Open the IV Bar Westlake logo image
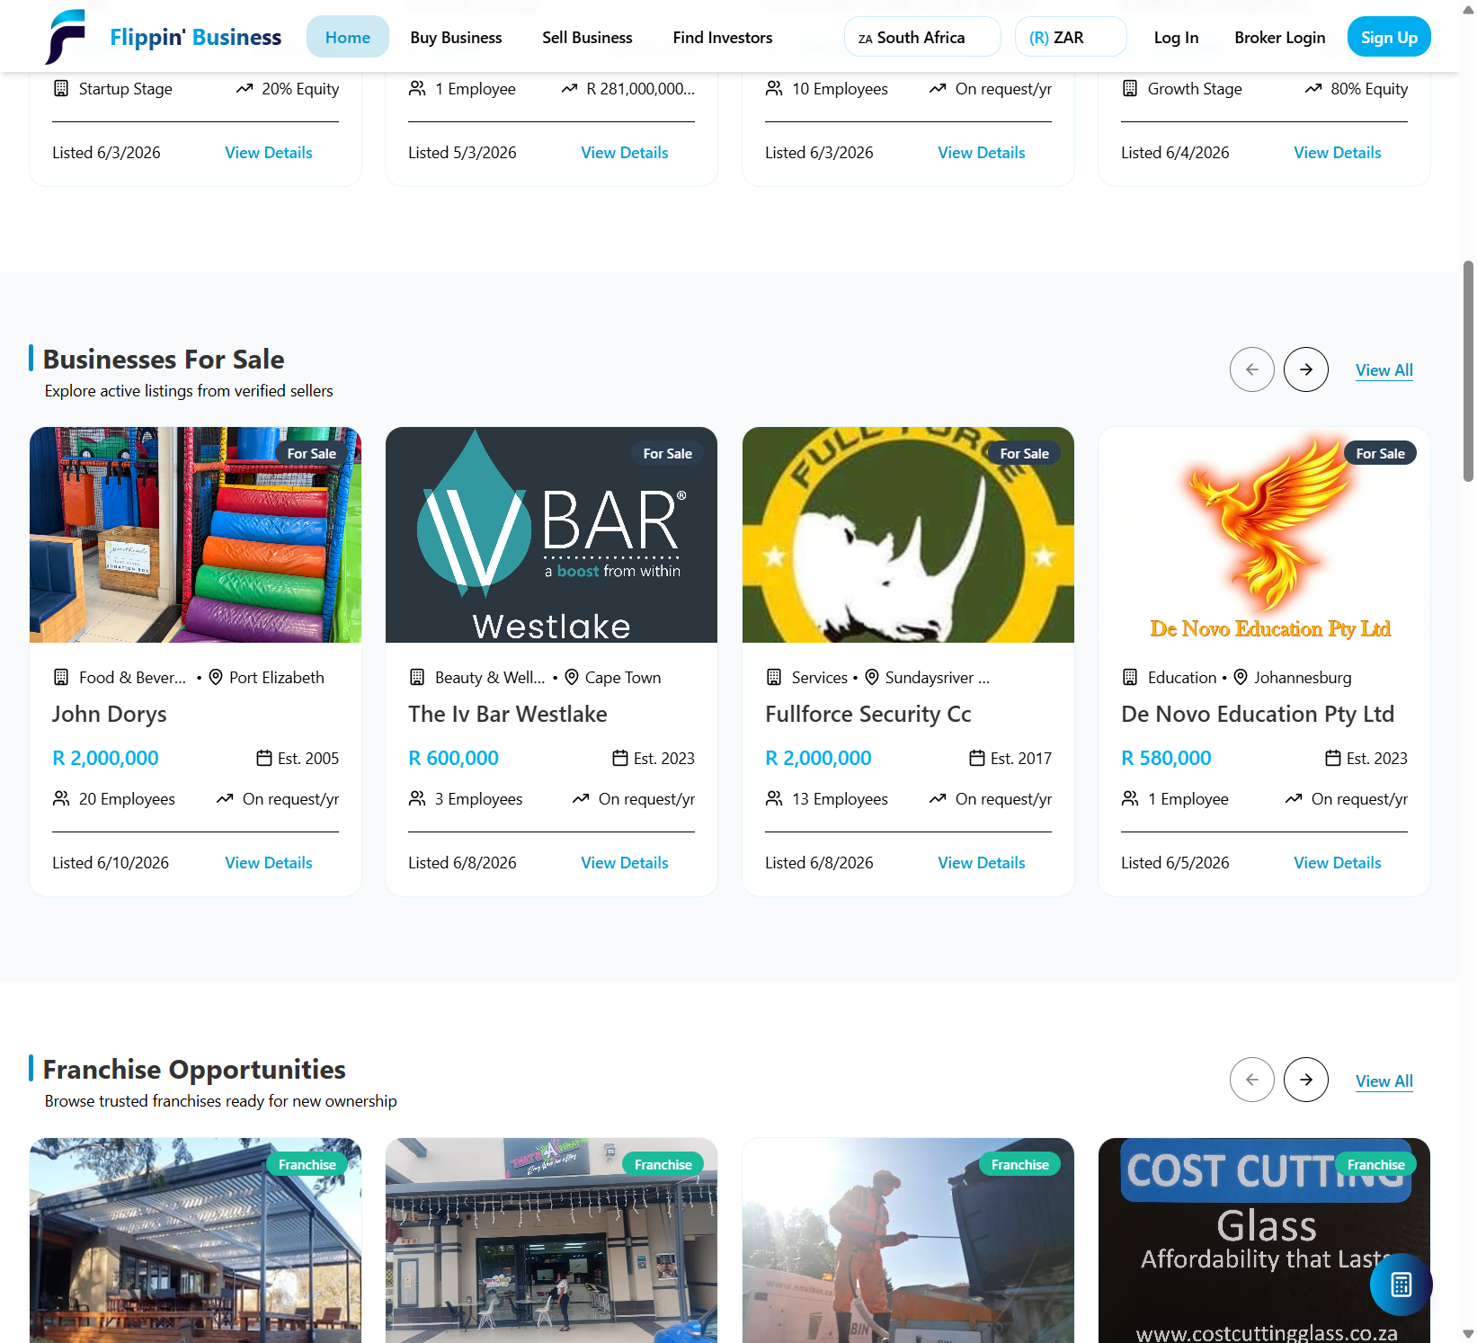1477x1343 pixels. 551,535
